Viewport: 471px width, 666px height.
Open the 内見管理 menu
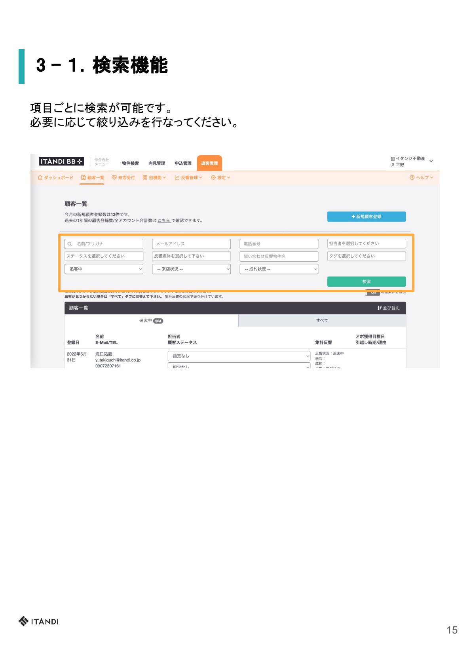point(157,163)
